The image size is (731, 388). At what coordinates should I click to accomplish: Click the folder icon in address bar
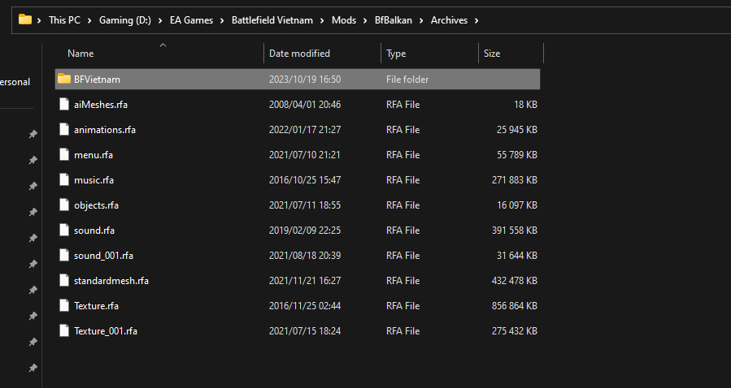25,19
